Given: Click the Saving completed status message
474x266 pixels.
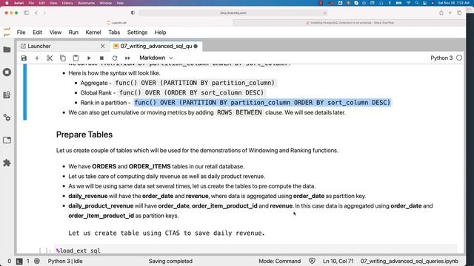Looking at the screenshot, I should (x=170, y=261).
